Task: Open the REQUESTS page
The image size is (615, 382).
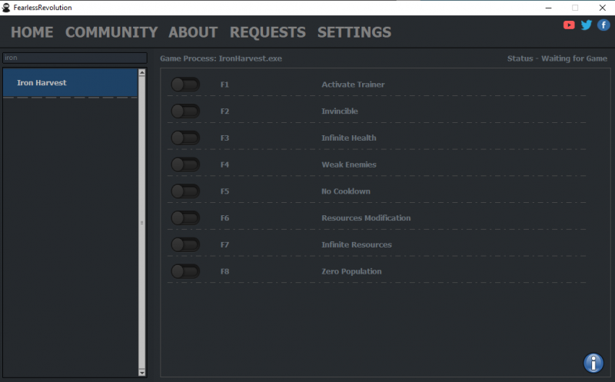Action: click(x=268, y=32)
